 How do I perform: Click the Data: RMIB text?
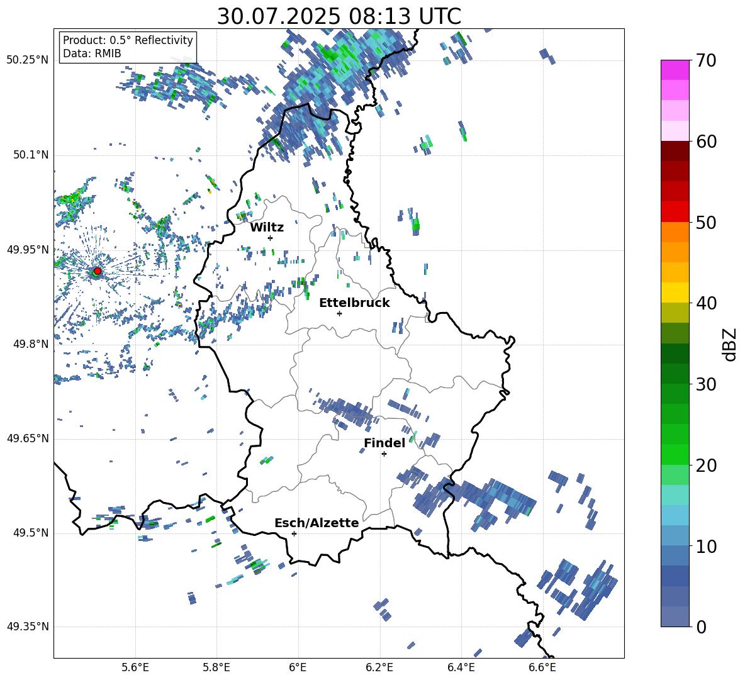(x=92, y=53)
